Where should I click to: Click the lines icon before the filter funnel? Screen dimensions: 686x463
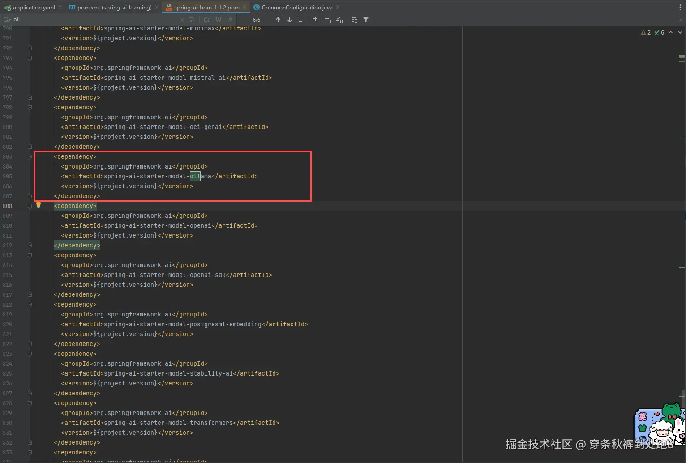354,20
